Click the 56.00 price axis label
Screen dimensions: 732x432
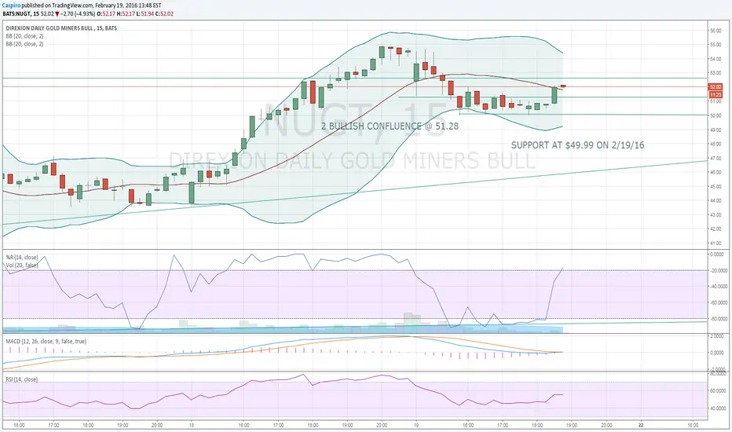[x=716, y=31]
